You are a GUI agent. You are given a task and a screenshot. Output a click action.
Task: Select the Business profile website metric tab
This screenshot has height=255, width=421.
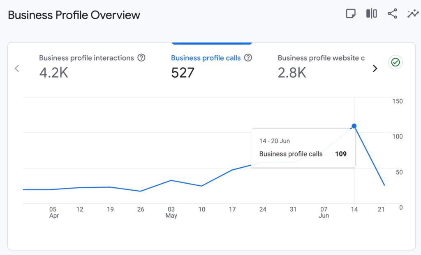[321, 66]
